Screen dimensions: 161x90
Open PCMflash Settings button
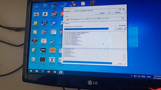pos(118,12)
